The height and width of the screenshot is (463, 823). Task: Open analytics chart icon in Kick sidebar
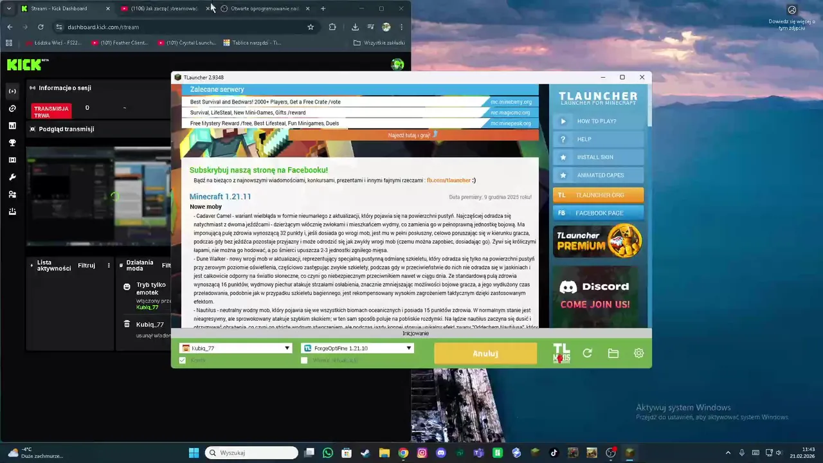pyautogui.click(x=12, y=126)
